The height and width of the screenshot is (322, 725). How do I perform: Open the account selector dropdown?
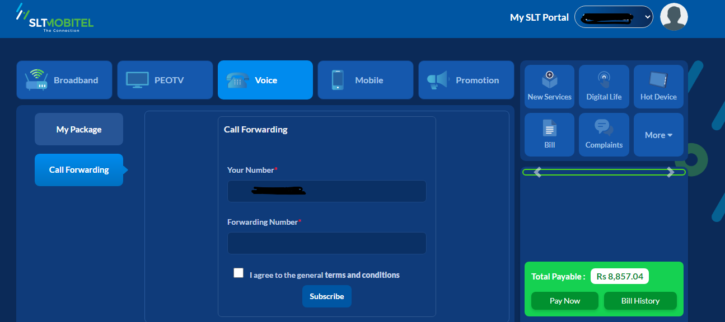614,17
